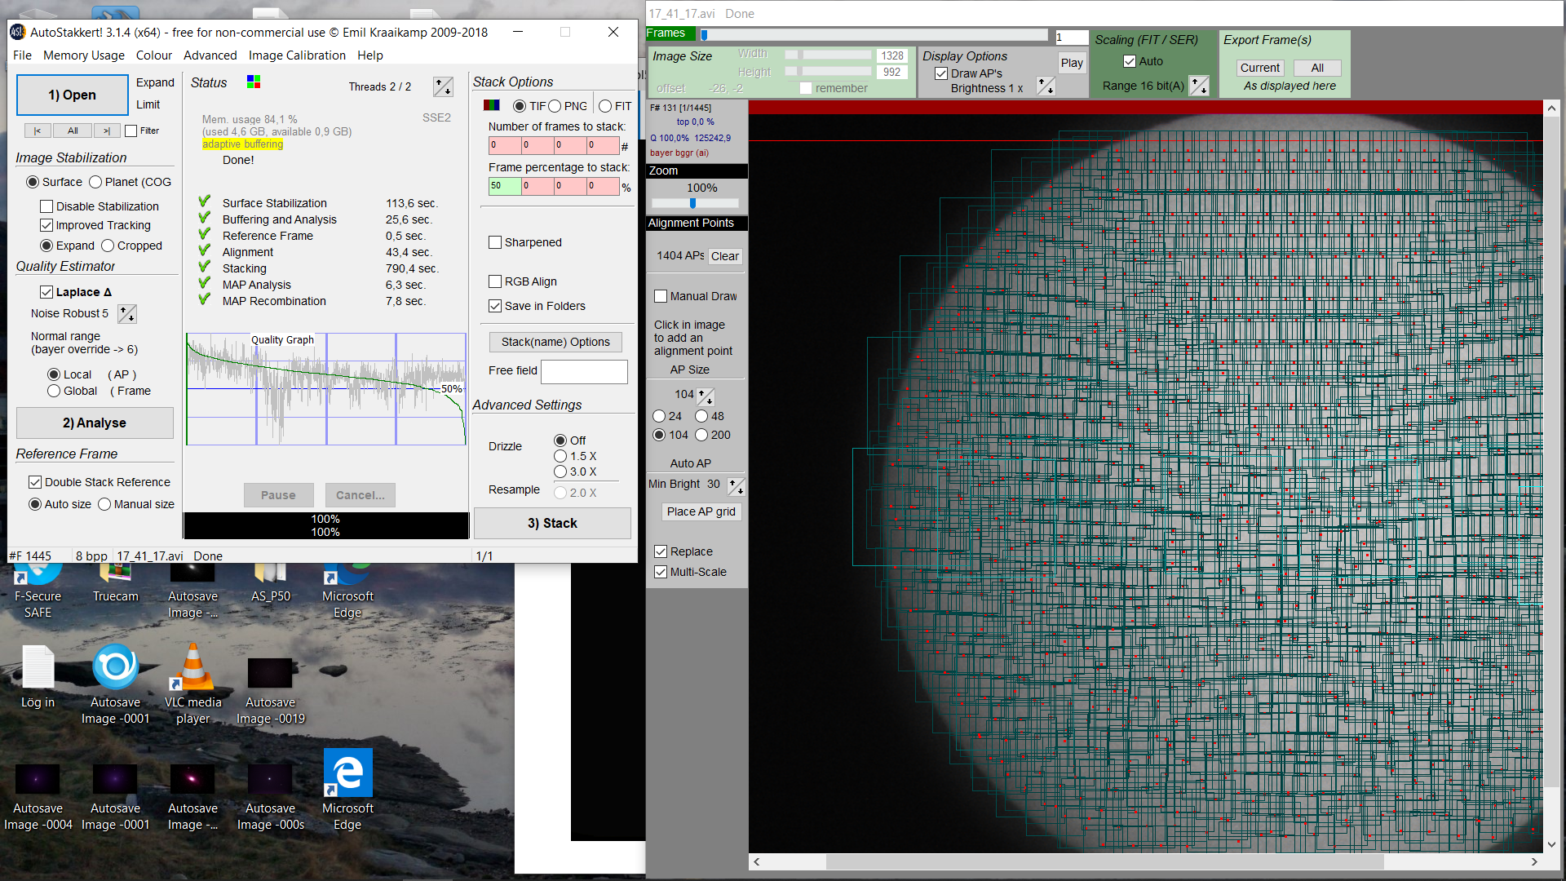Click the RGB channel bars icon in Stack Options
The height and width of the screenshot is (881, 1566).
491,106
